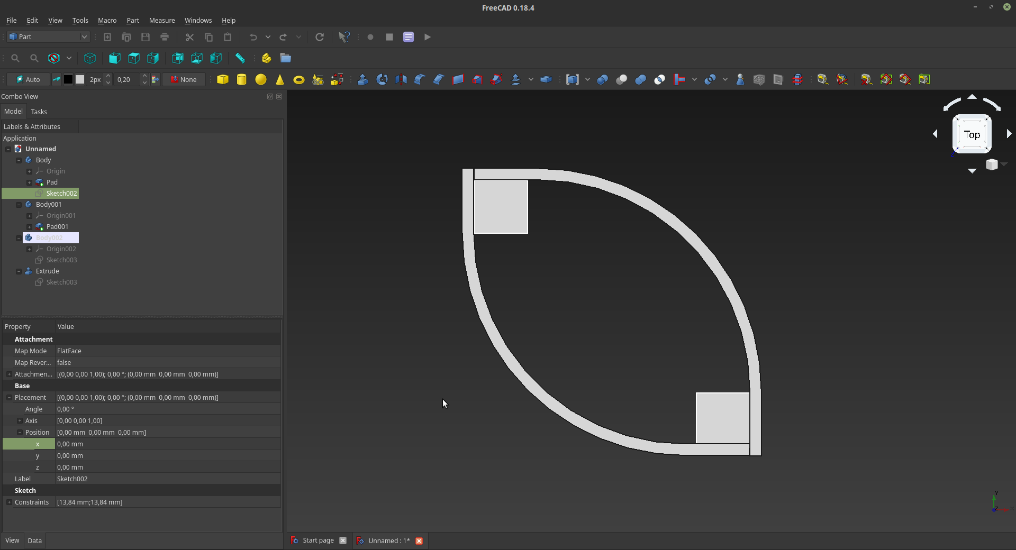Expand the Constraints property row
This screenshot has width=1016, height=550.
(9, 502)
